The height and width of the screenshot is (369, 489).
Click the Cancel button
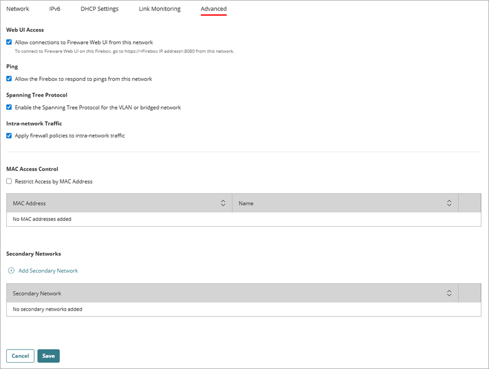click(x=20, y=355)
